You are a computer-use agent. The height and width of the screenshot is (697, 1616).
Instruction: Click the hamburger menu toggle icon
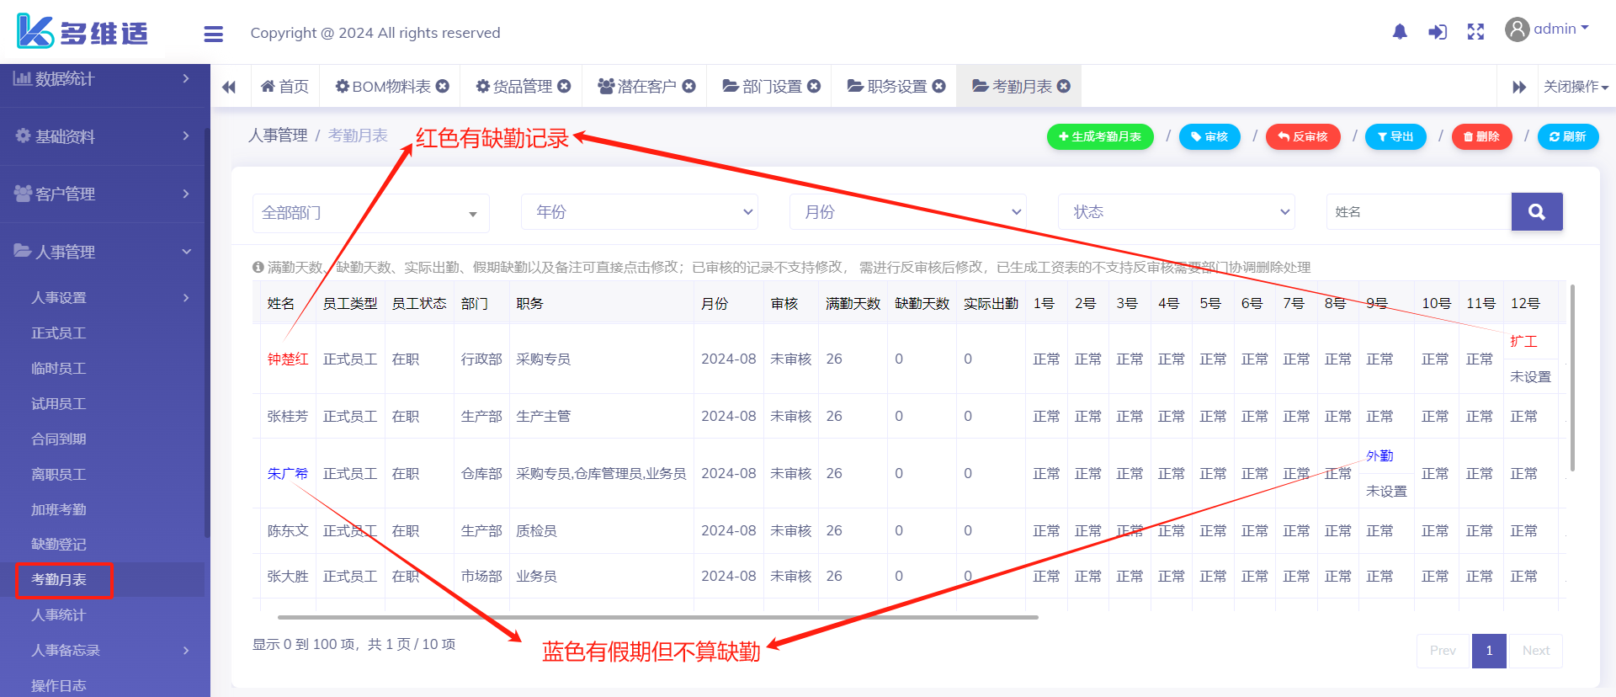click(x=214, y=34)
